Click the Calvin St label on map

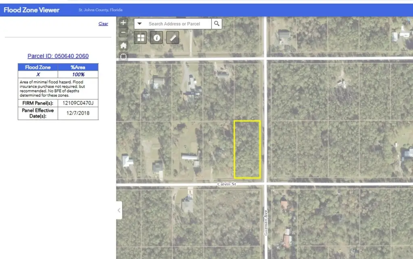227,184
